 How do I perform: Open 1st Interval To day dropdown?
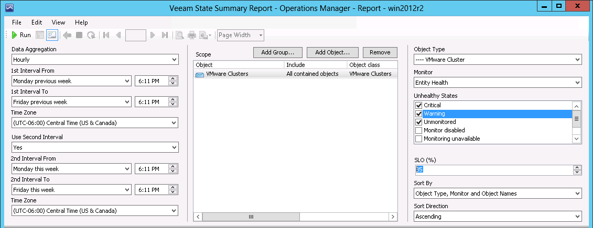click(x=71, y=102)
